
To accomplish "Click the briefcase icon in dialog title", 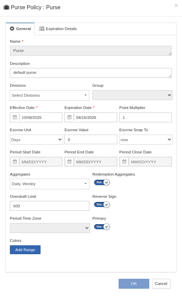I will coord(6,7).
